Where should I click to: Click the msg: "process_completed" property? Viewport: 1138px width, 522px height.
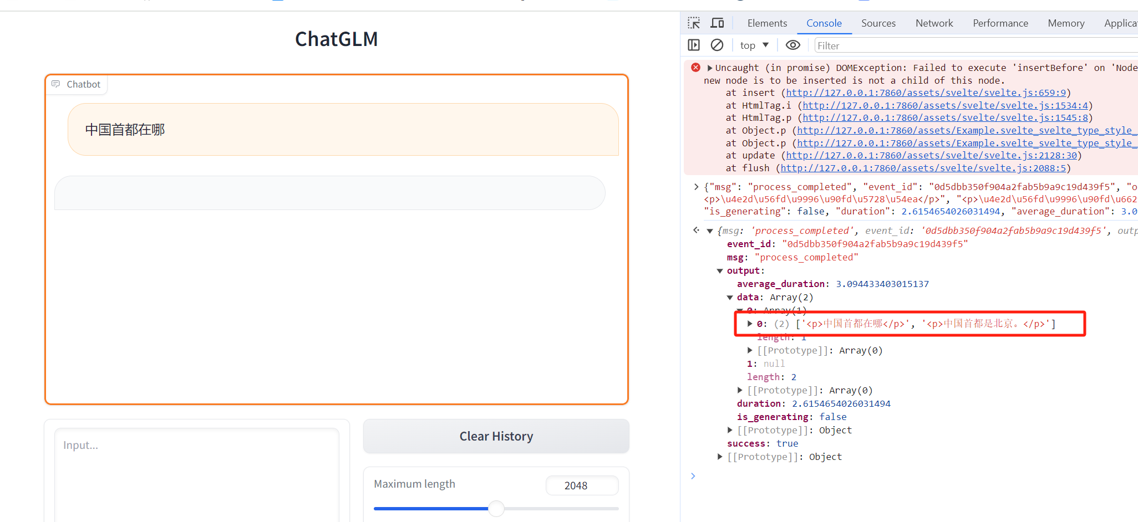(792, 257)
